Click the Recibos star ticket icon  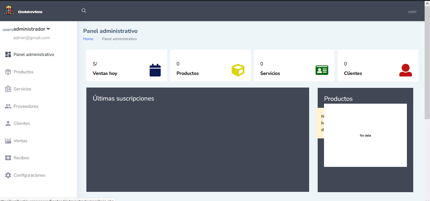pyautogui.click(x=8, y=158)
